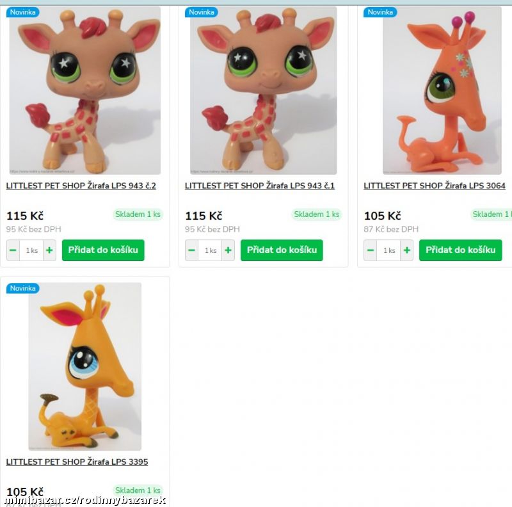Decrease quantity of Žirafa LPS 943 č.2

click(x=13, y=250)
